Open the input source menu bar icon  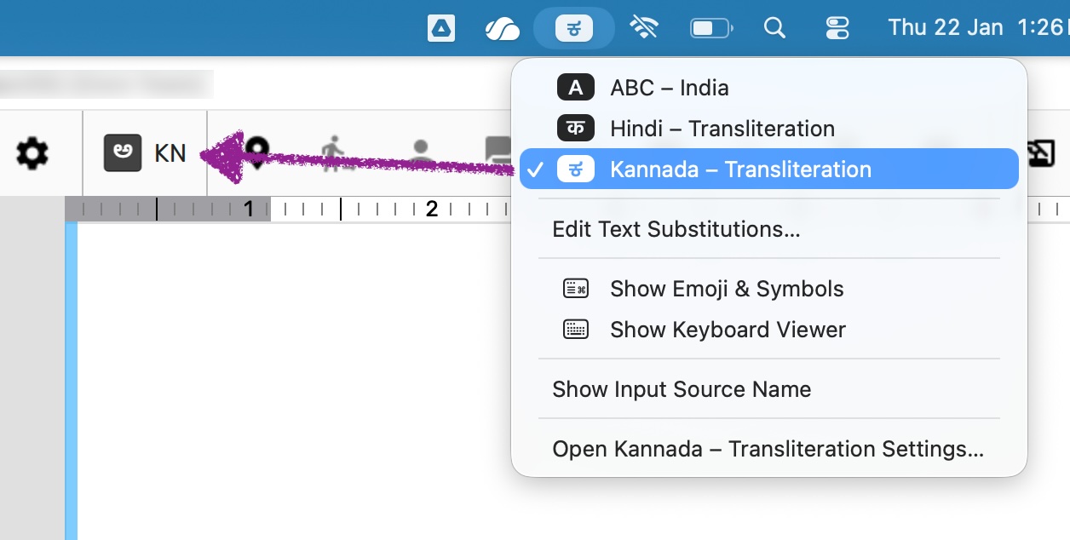(x=573, y=29)
